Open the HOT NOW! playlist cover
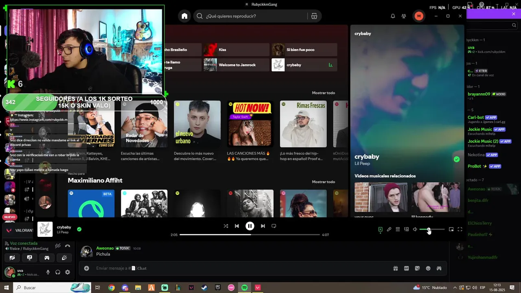 pos(250,124)
